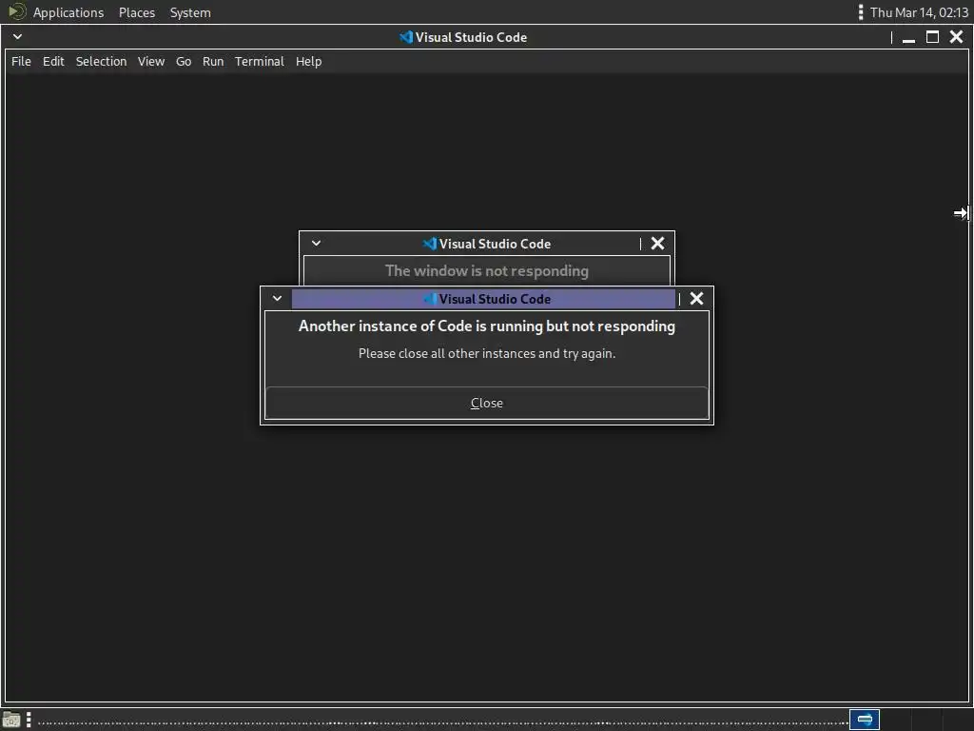The width and height of the screenshot is (974, 731).
Task: Open the Selection menu
Action: click(101, 62)
